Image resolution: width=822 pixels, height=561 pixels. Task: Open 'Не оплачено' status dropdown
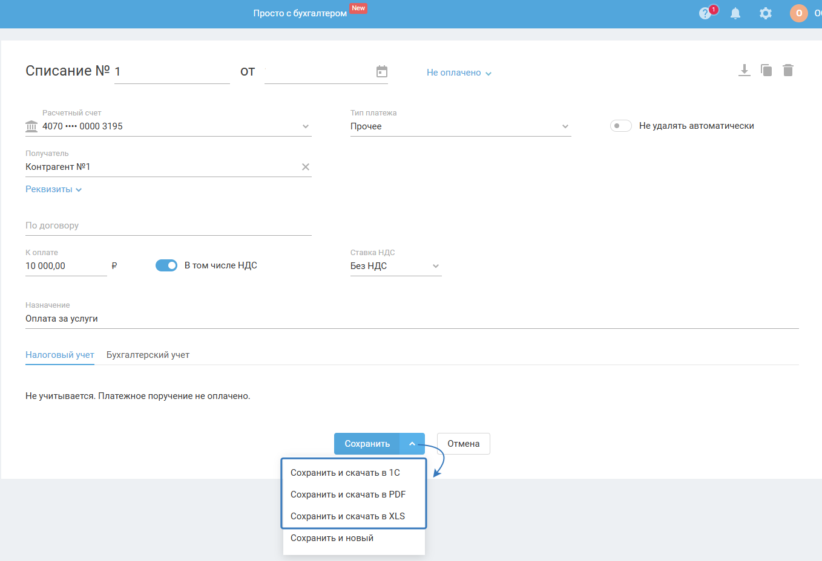[x=459, y=73]
